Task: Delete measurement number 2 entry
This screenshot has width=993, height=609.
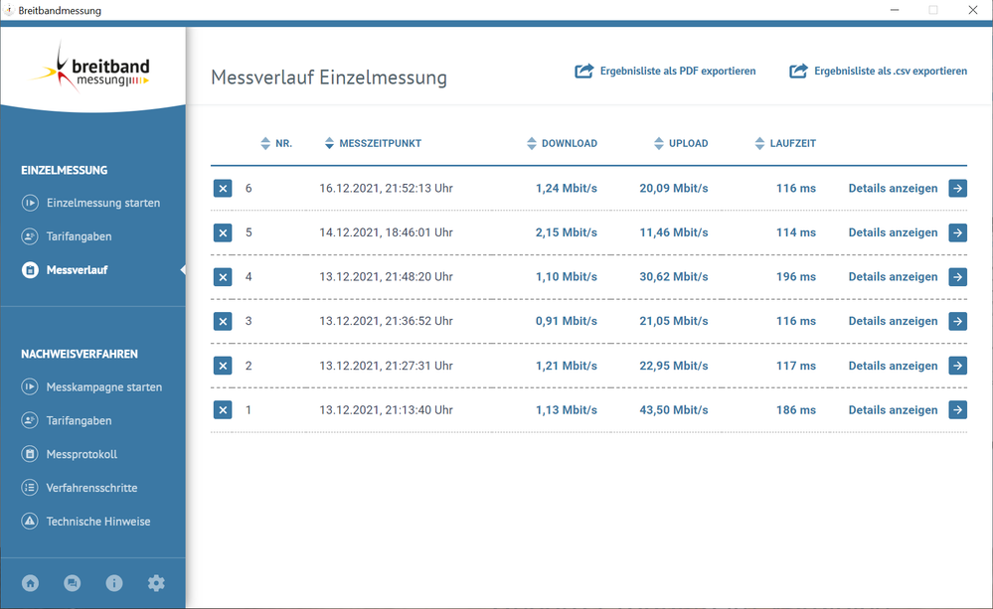Action: tap(223, 366)
